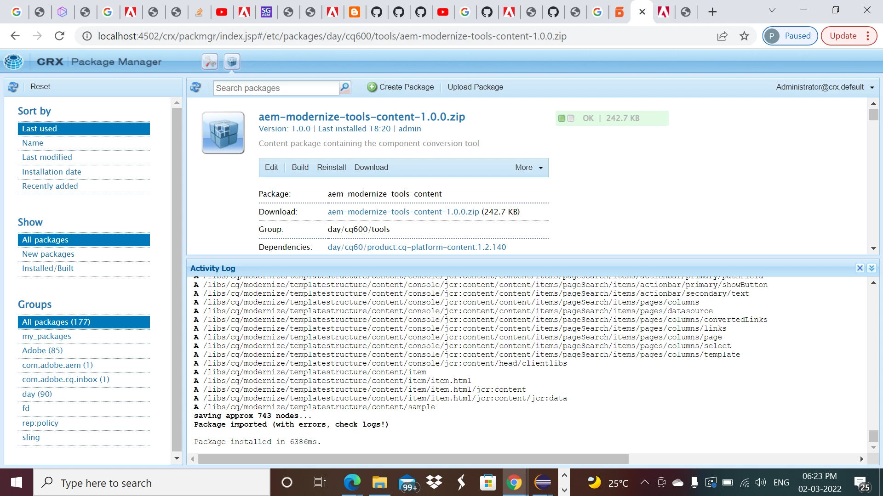Click the CRX Package Manager globe logo

click(x=13, y=62)
